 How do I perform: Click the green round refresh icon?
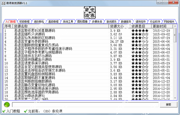(x=7, y=105)
